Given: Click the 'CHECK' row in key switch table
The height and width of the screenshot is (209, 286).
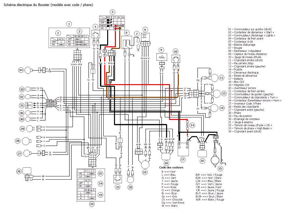Looking at the screenshot, I should pyautogui.click(x=112, y=25).
